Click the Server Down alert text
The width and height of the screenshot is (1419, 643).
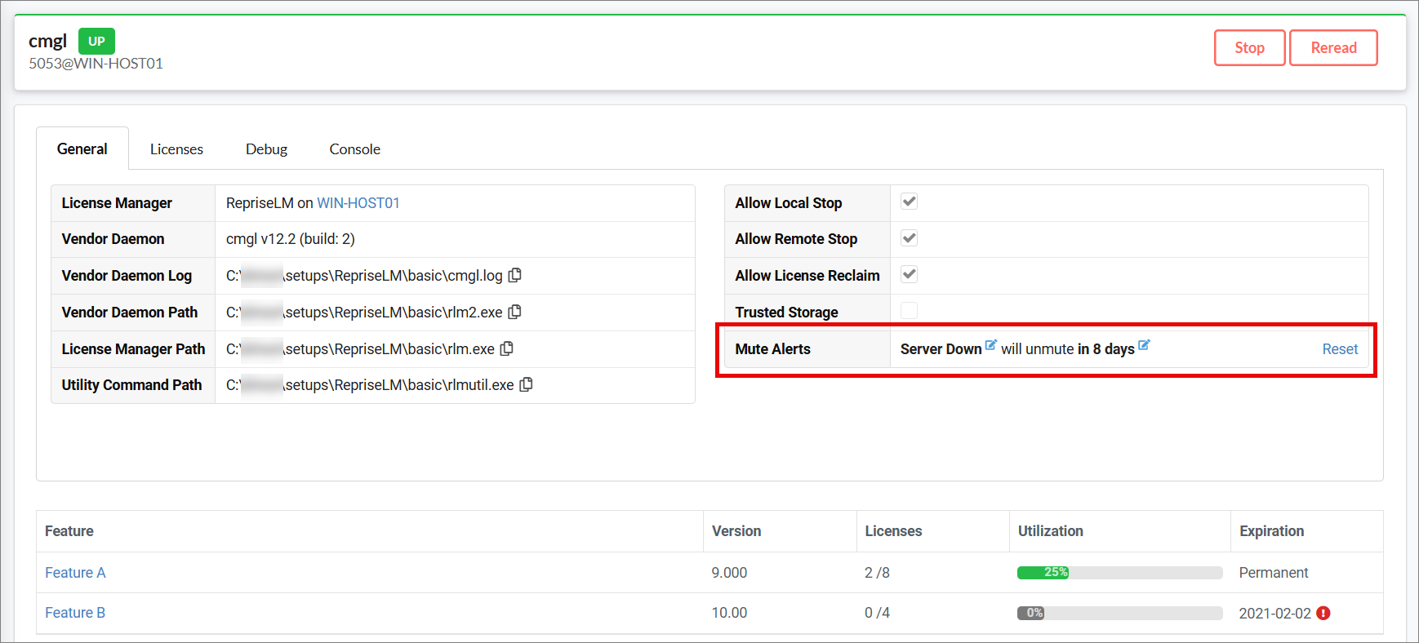click(941, 349)
